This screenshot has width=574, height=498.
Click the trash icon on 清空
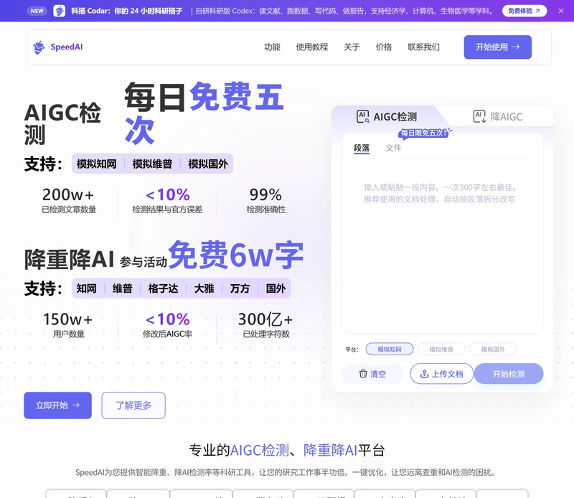tap(363, 373)
